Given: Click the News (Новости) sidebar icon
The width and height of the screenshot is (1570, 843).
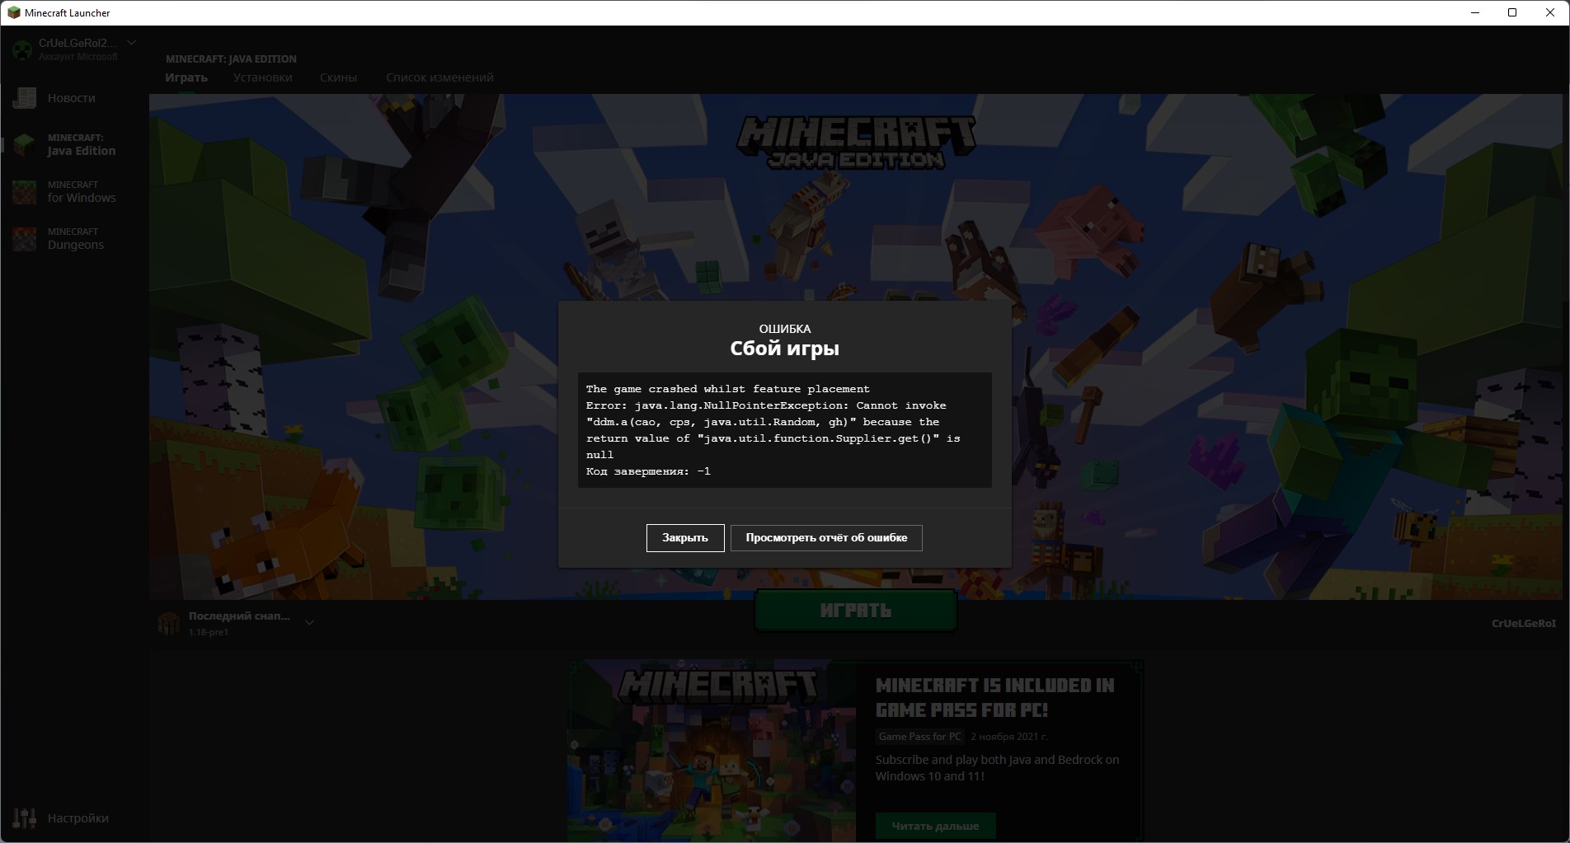Looking at the screenshot, I should click(x=25, y=98).
